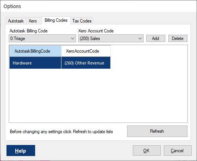Image resolution: width=197 pixels, height=161 pixels.
Task: Click the Delete button
Action: pos(178,39)
